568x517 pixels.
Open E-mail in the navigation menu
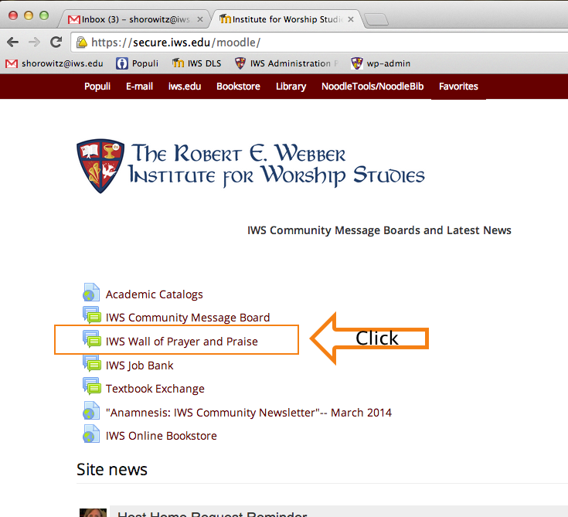coord(139,87)
